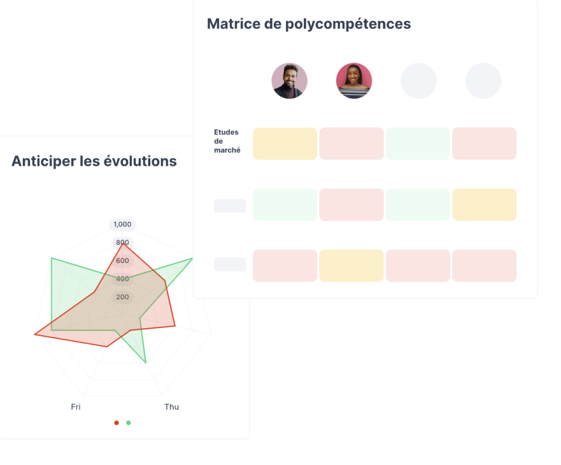
Task: Select the green cell in Etudes de marché row
Action: pyautogui.click(x=418, y=143)
